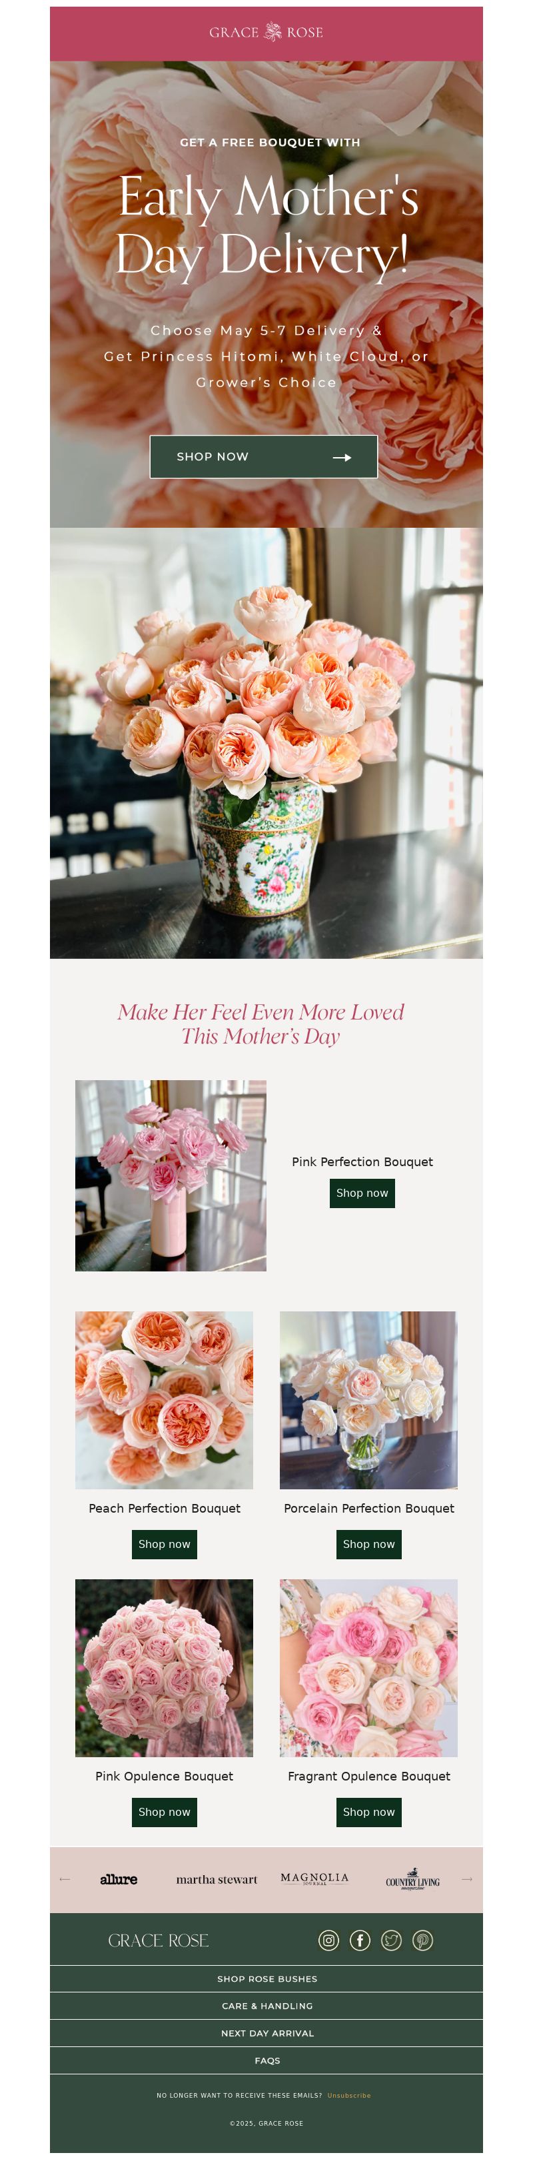This screenshot has width=533, height=2179.
Task: Shop now for Fragrant Opulence Bouquet
Action: [x=369, y=1812]
